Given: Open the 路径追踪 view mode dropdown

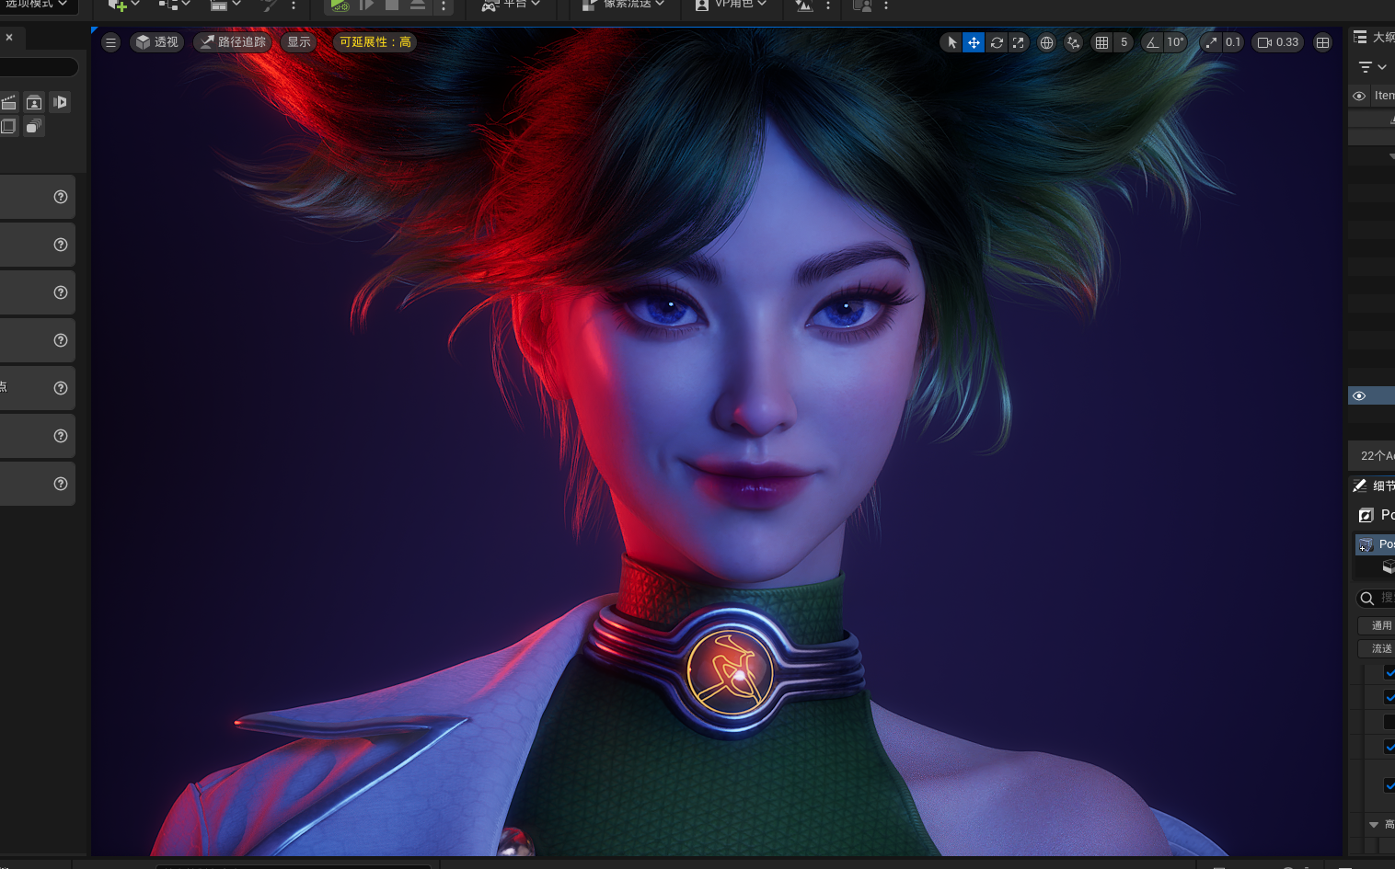Looking at the screenshot, I should coord(233,42).
